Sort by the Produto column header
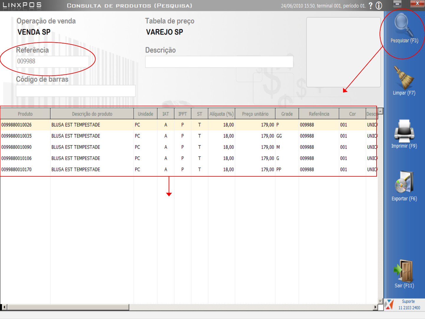425x319 pixels. pos(25,114)
